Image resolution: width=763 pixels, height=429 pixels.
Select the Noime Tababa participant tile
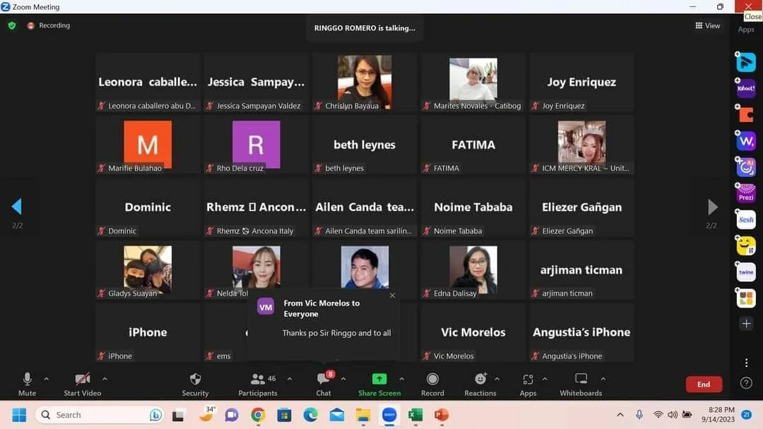click(x=473, y=207)
